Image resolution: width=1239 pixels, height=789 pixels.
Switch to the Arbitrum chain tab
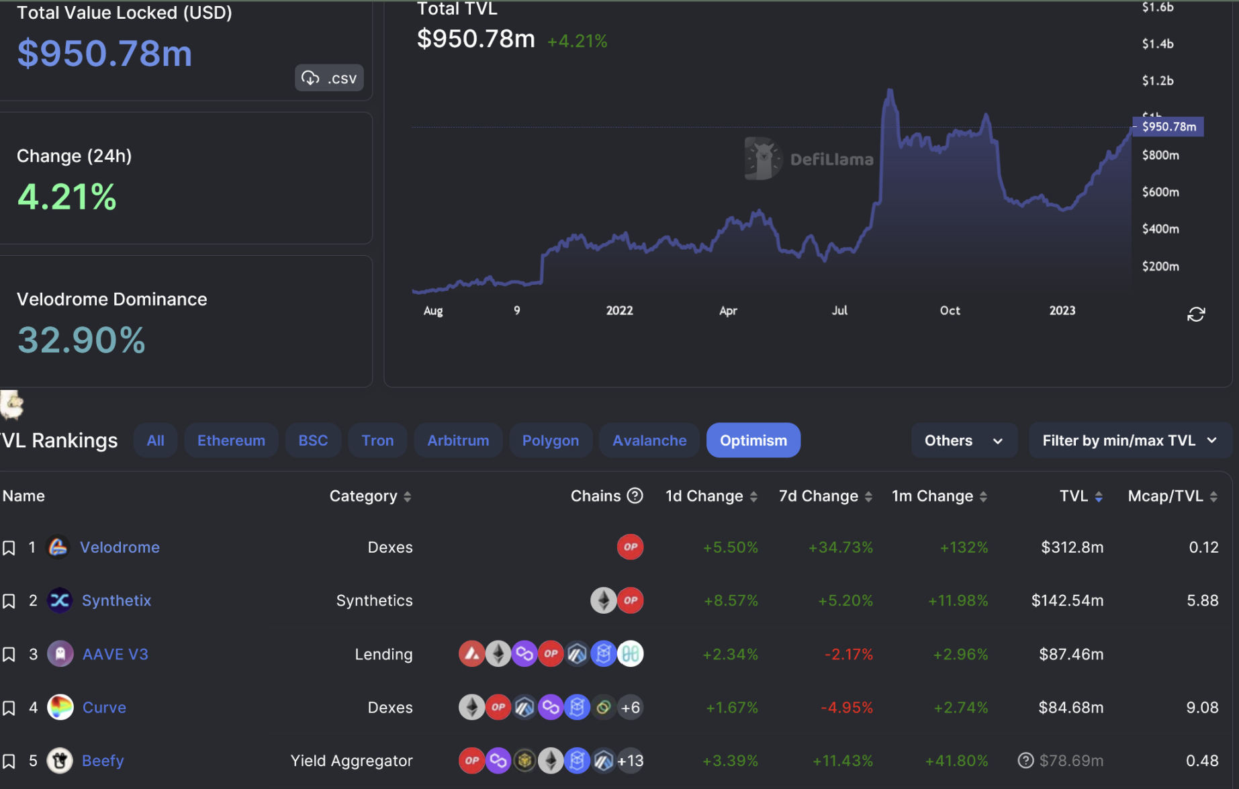(458, 440)
